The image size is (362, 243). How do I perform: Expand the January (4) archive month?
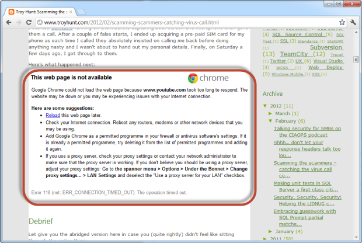tap(270, 231)
